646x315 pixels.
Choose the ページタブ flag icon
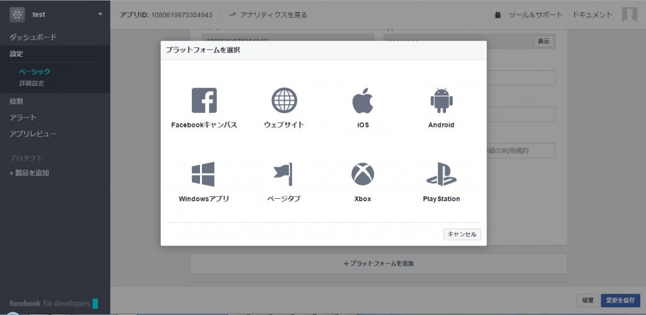click(283, 174)
